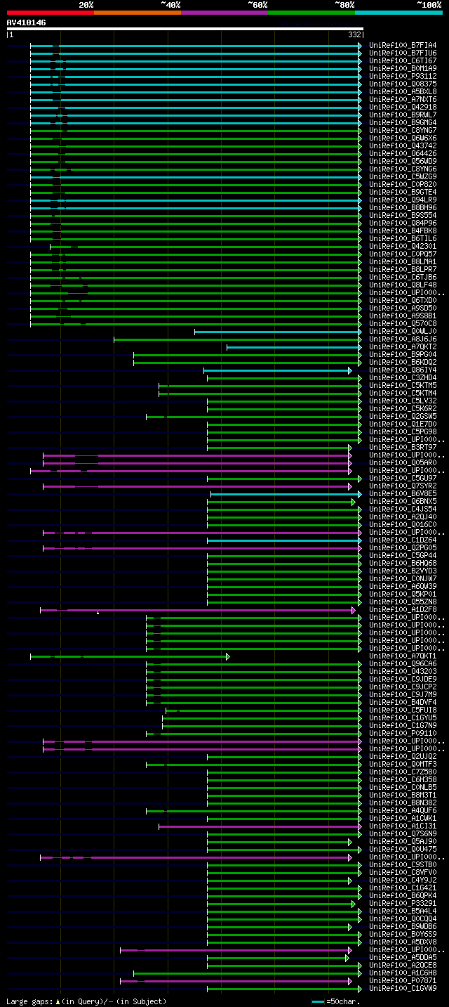This screenshot has height=1007, width=449.
Task: Click the orange ~40% identity legend segment
Action: (138, 12)
